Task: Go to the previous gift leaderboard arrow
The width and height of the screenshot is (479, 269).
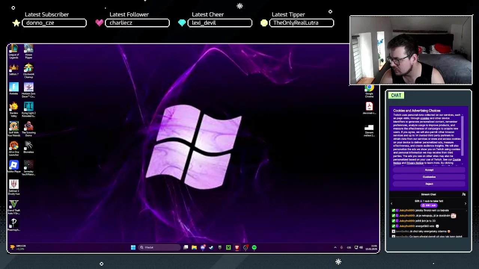Action: tap(391, 204)
